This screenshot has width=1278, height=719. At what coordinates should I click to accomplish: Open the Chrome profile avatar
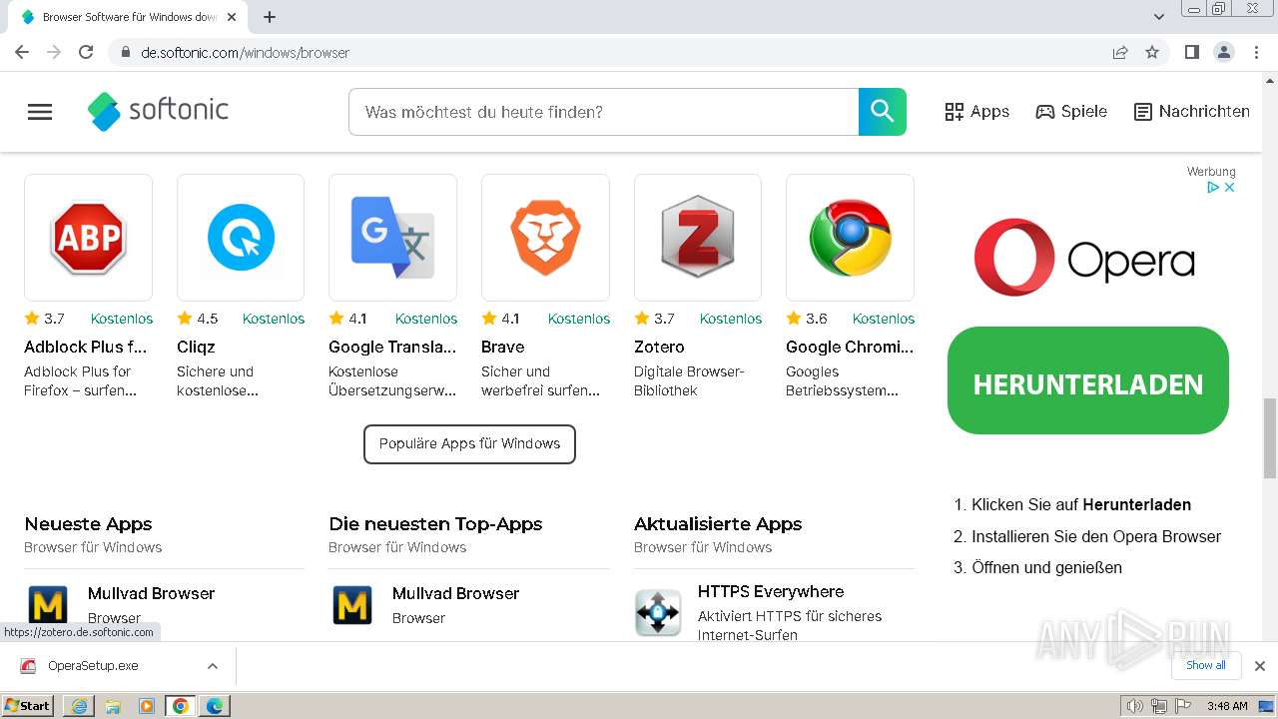point(1224,52)
